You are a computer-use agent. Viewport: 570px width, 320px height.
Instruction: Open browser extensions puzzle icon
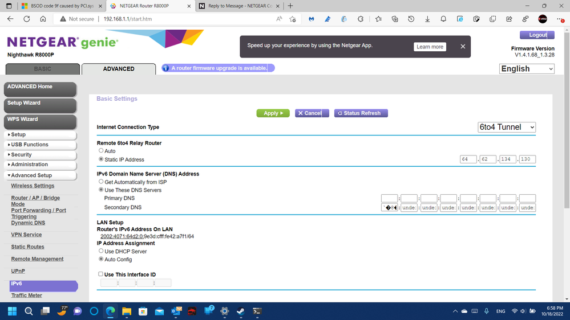360,19
